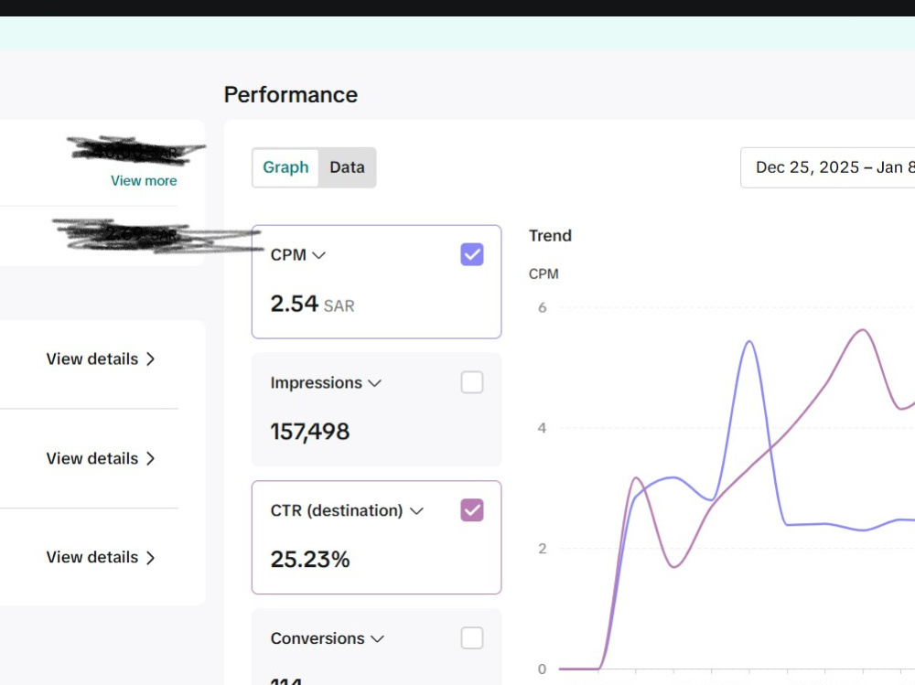
Task: Switch to the Data tab
Action: pyautogui.click(x=347, y=167)
